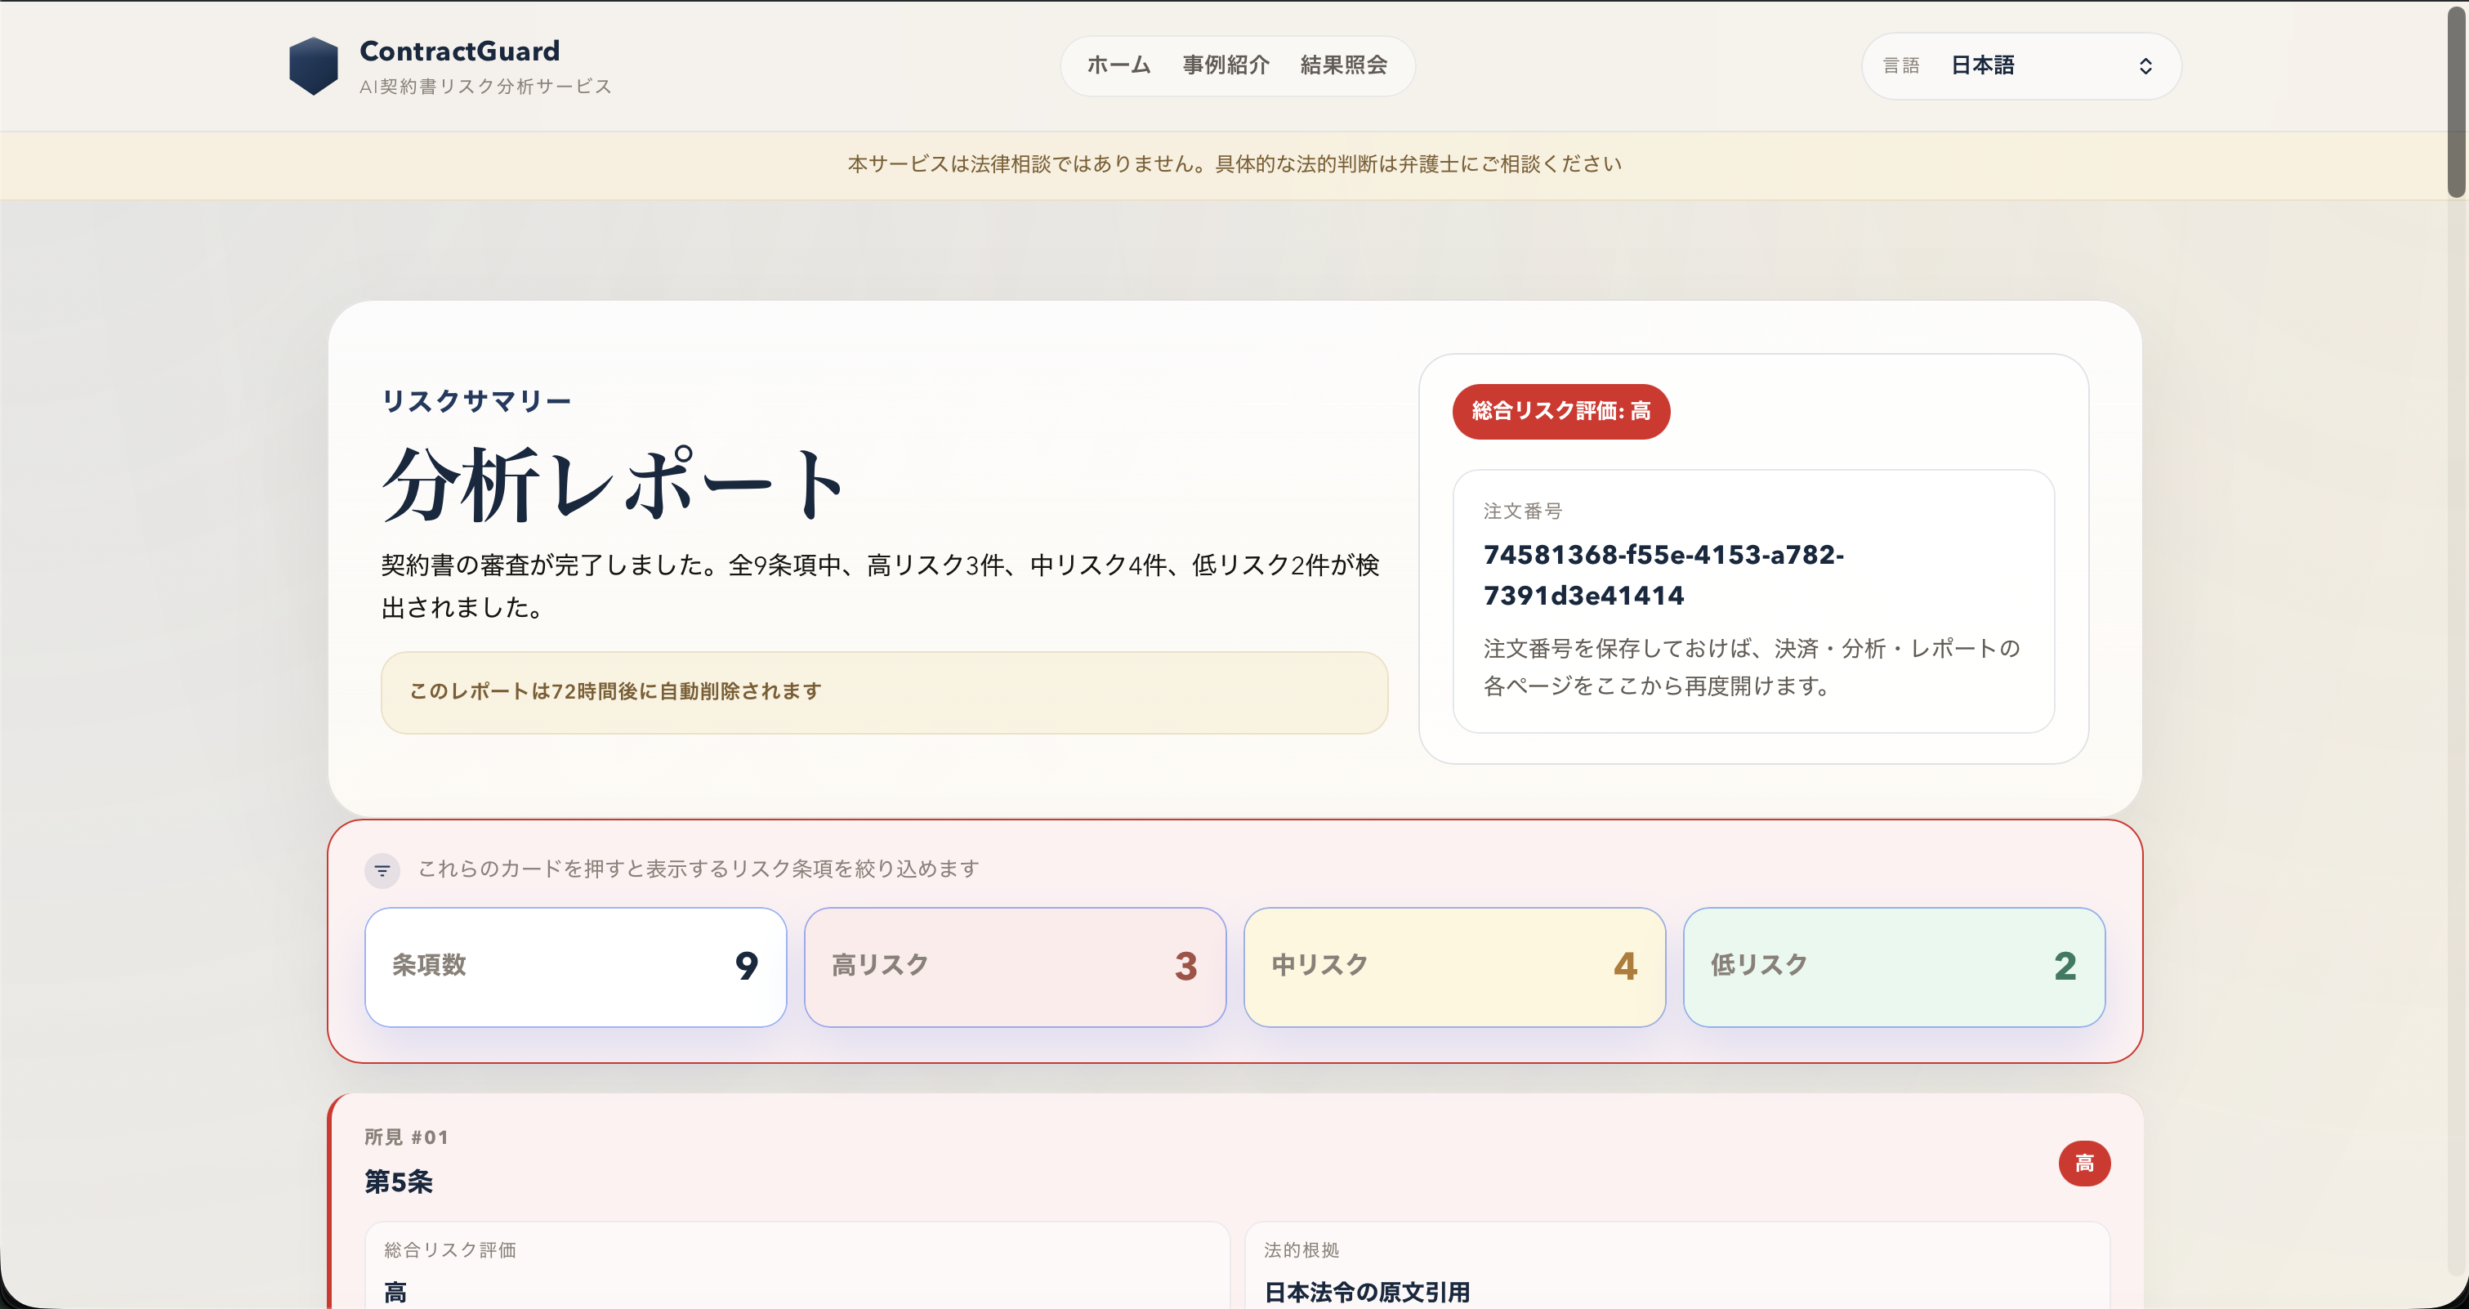Click the ContractGuard hexagon logo icon
The width and height of the screenshot is (2469, 1309).
pos(314,65)
